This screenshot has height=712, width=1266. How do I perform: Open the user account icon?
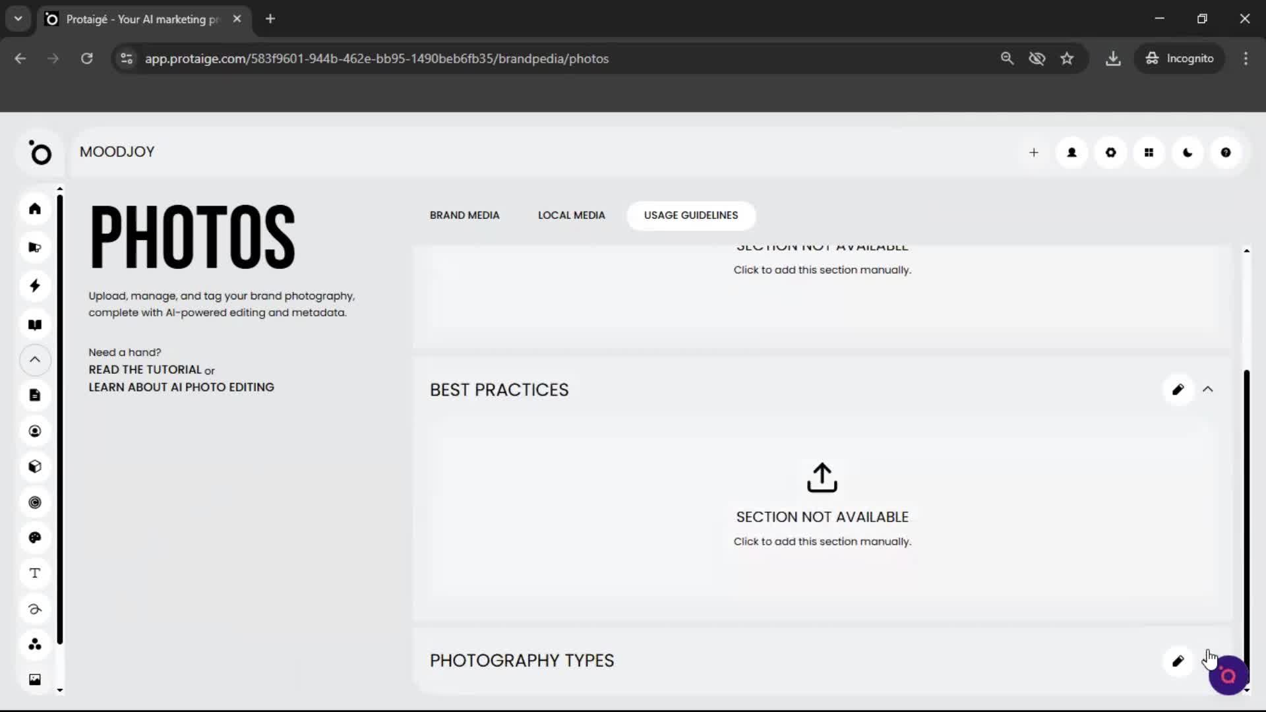coord(1071,152)
